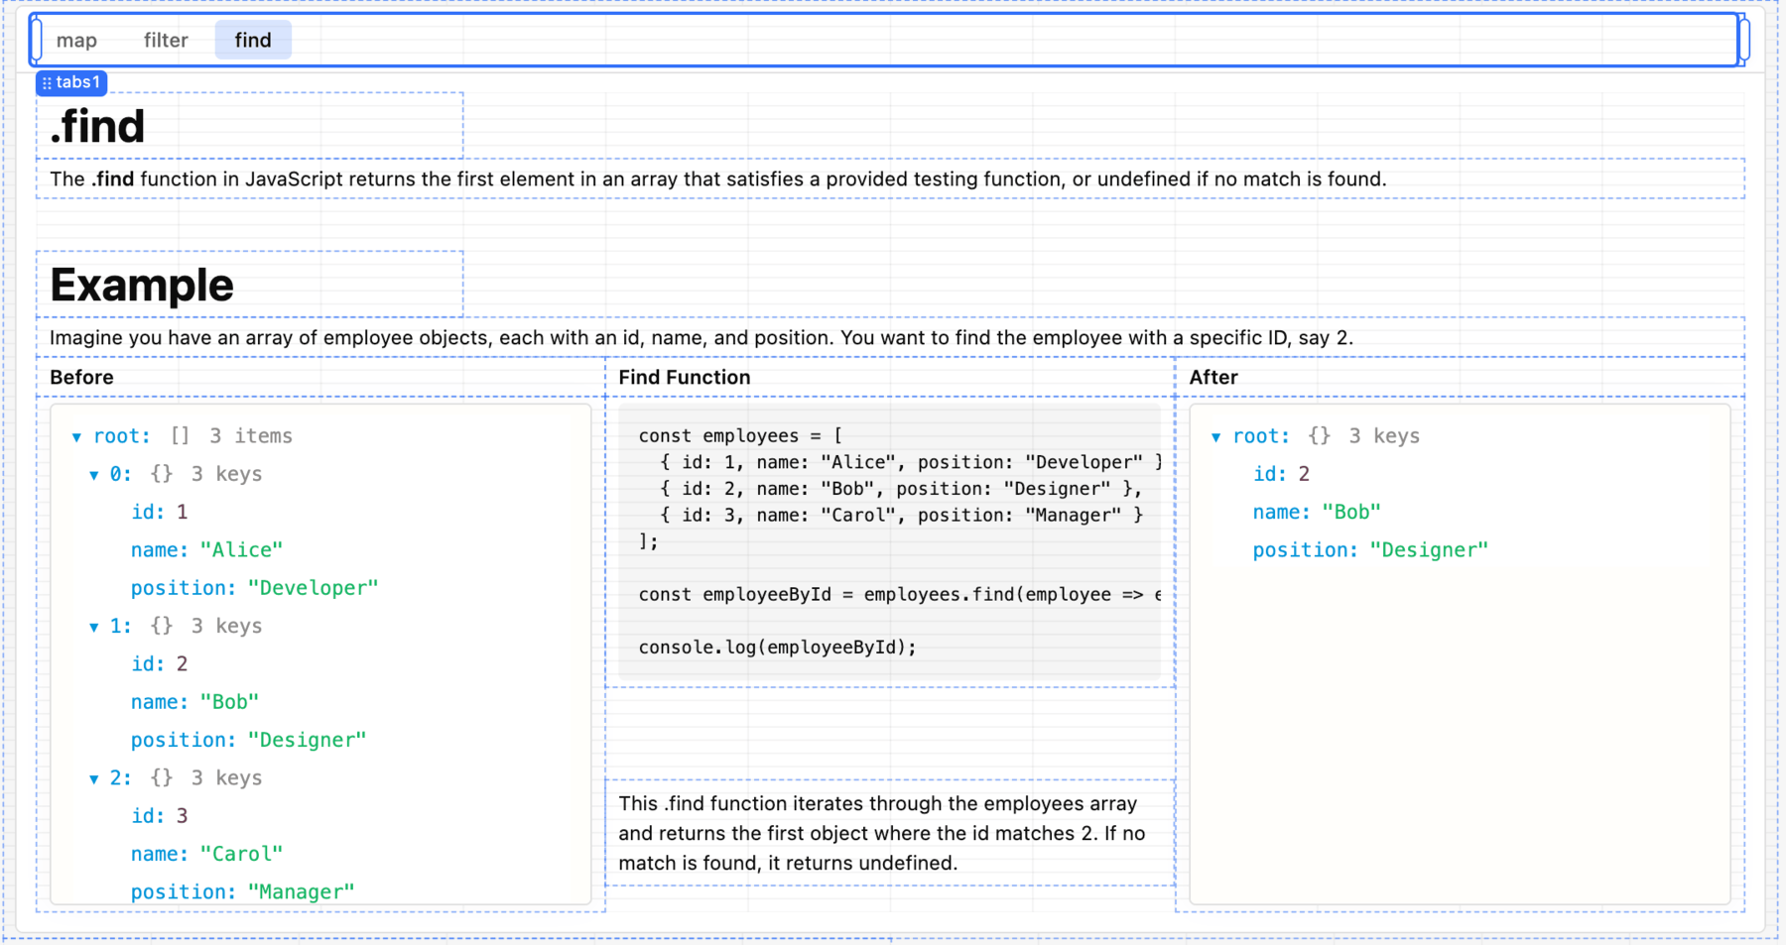Select id: 2 row in After panel
Screen dimensions: 1786x945
[1281, 474]
